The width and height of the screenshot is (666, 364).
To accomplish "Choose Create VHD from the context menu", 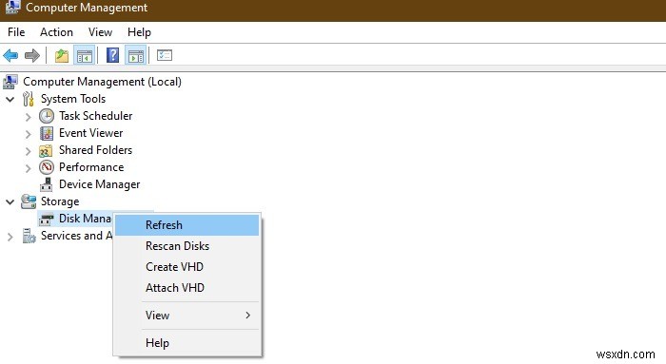I will pos(186,267).
